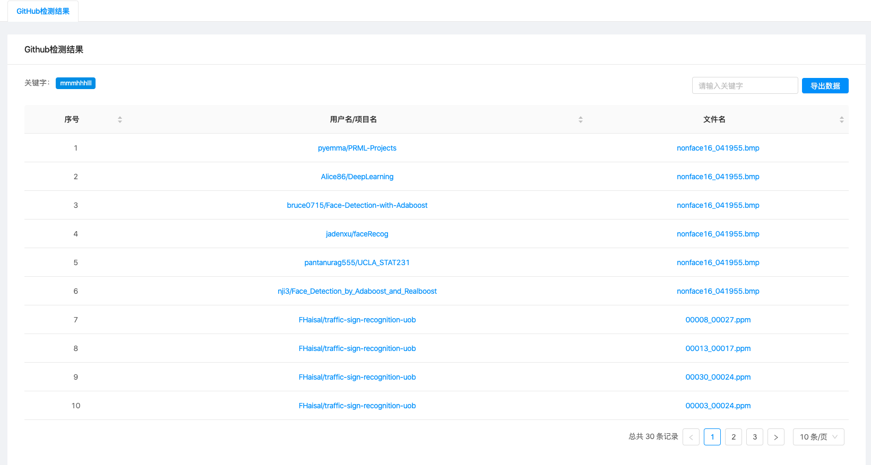Open nji3/Face_Detection_by_Adaboost_and_Realboost link
The width and height of the screenshot is (871, 465).
point(357,291)
